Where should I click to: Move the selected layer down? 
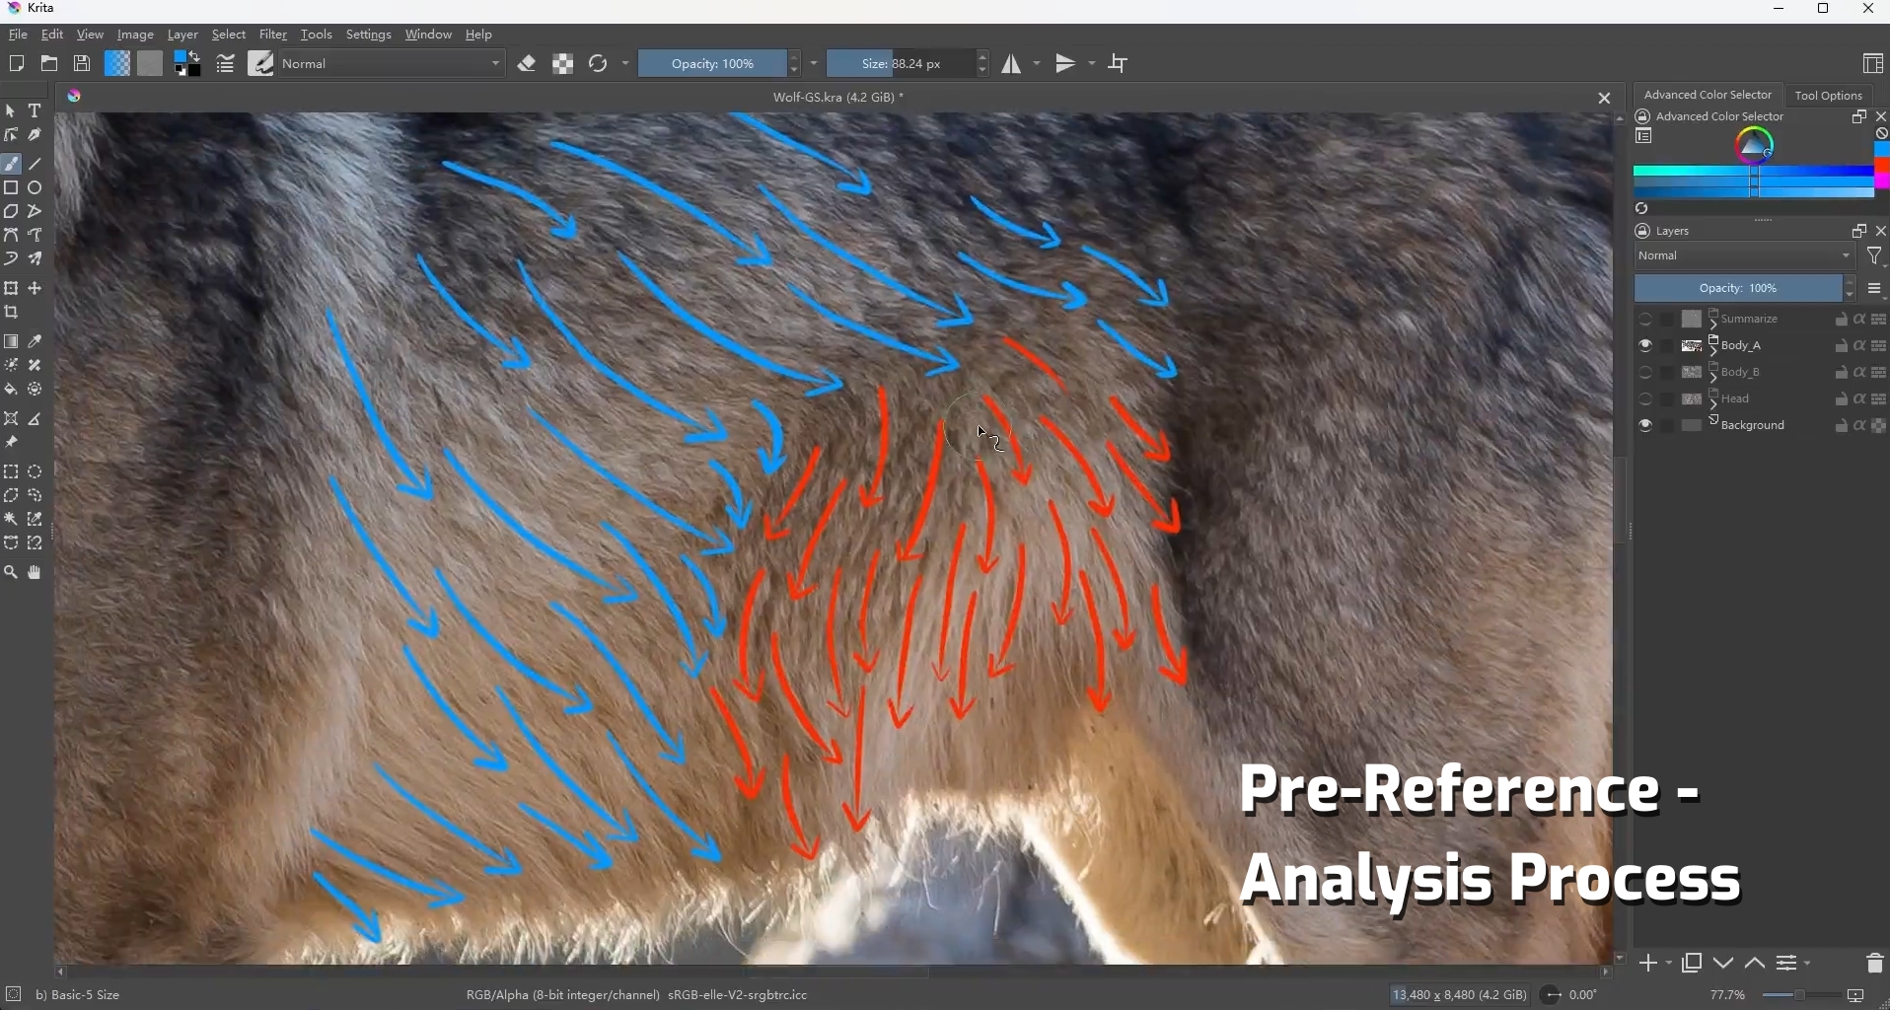(1723, 964)
